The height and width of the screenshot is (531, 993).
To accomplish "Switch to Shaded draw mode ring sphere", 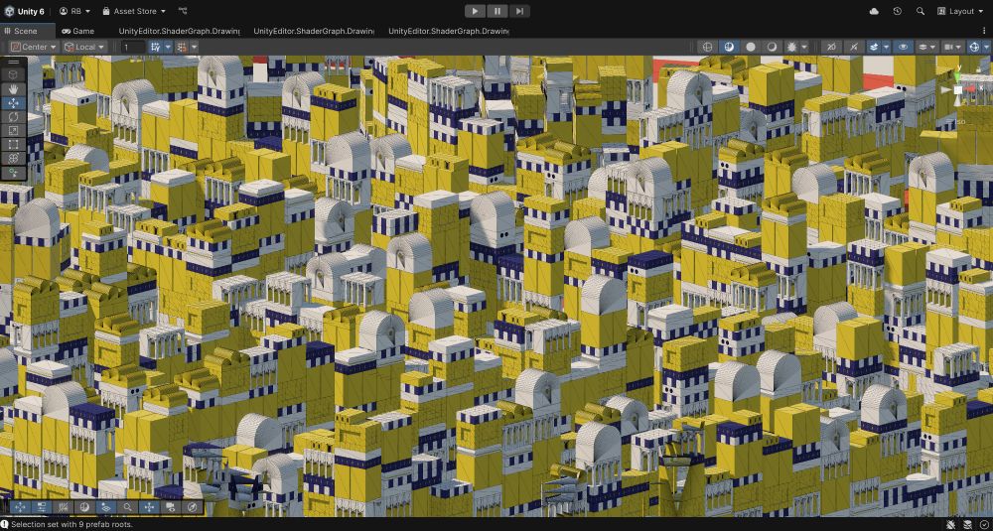I will tap(772, 47).
